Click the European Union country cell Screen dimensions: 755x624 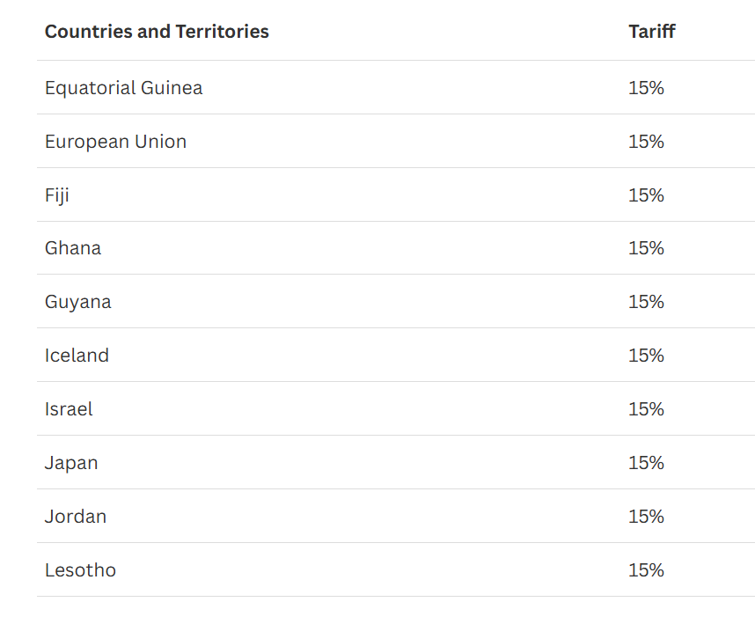[115, 142]
